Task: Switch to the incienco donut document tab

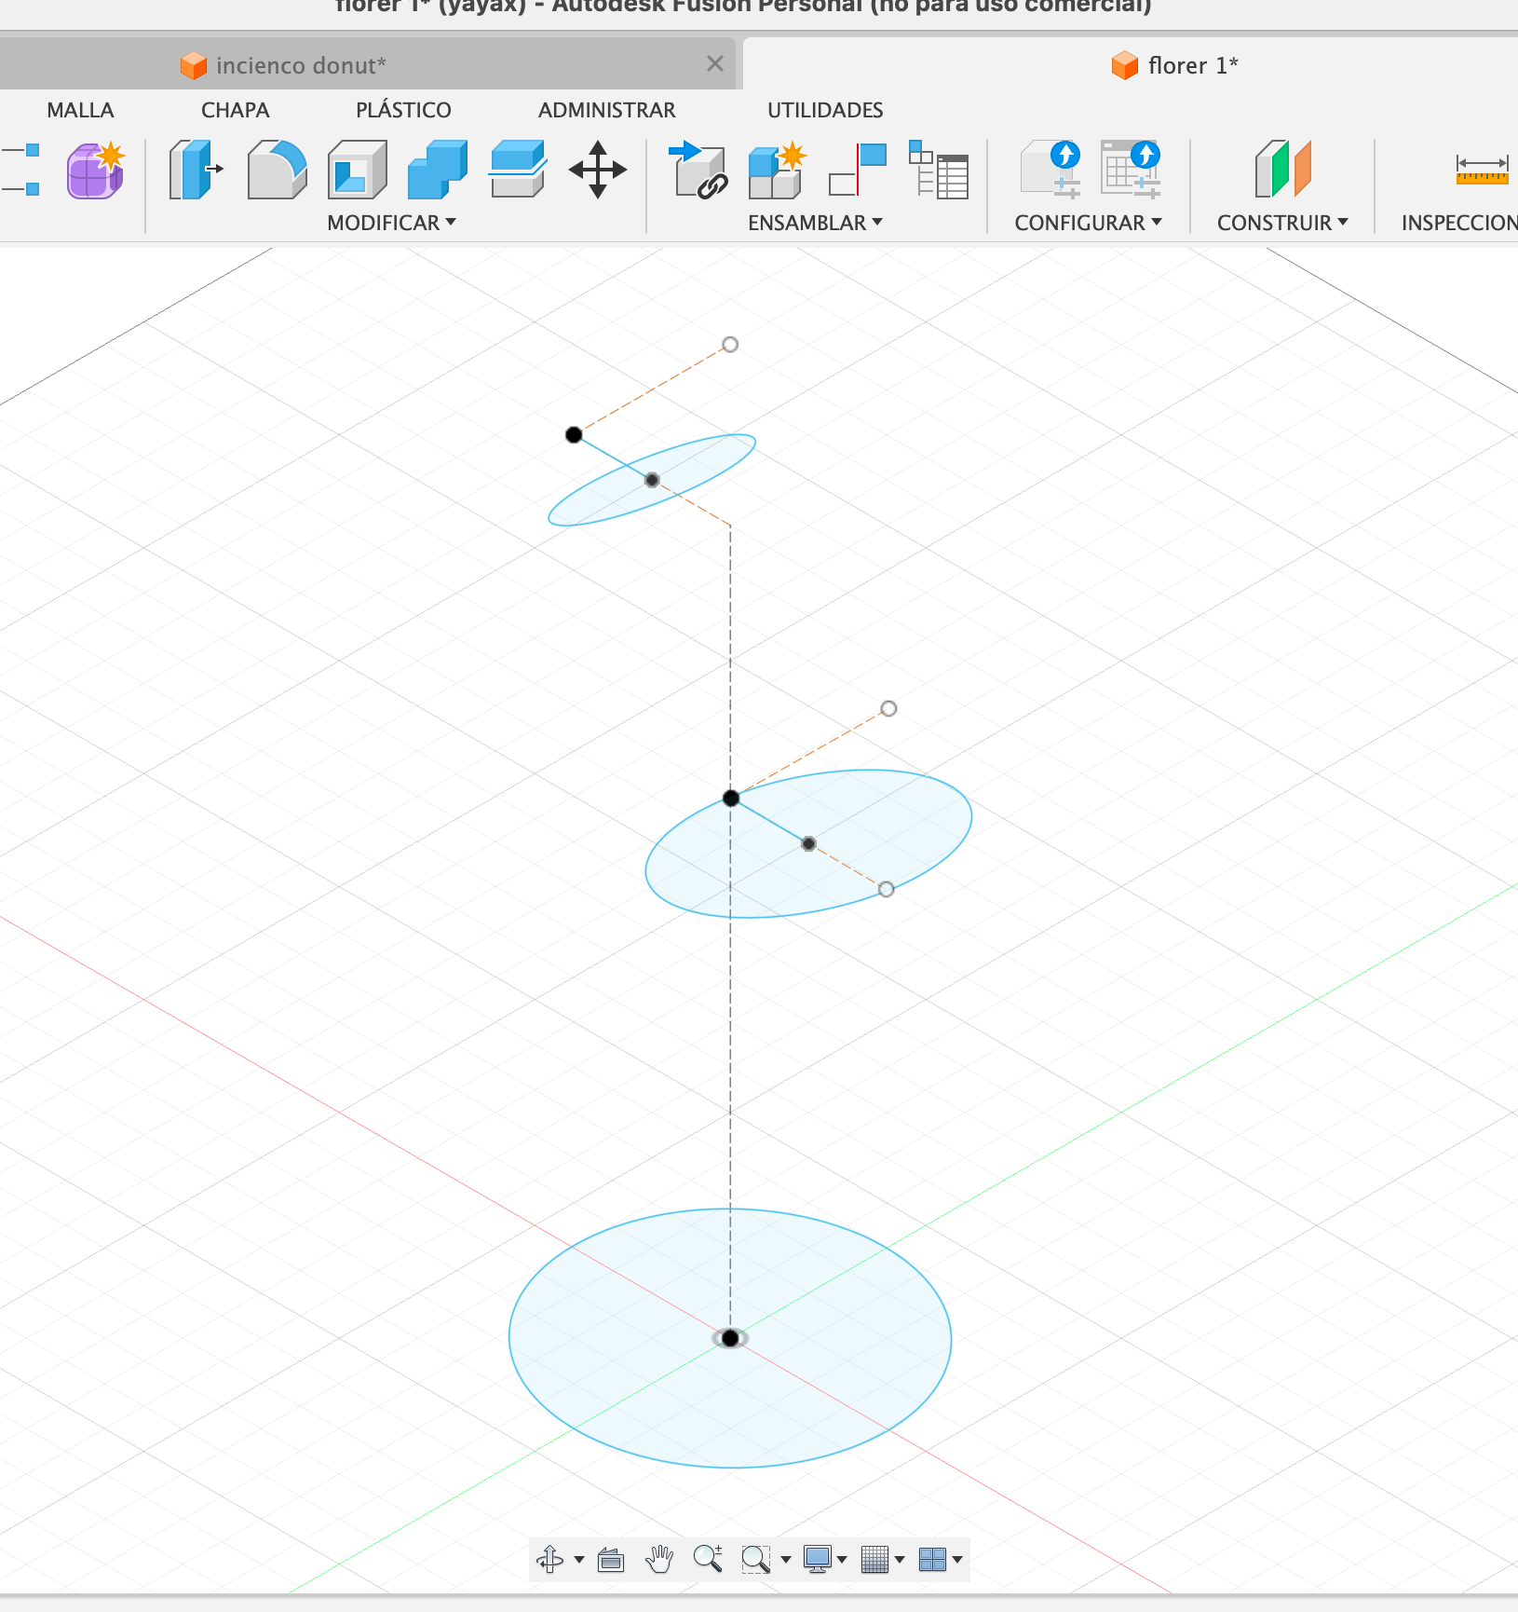Action: coord(368,64)
